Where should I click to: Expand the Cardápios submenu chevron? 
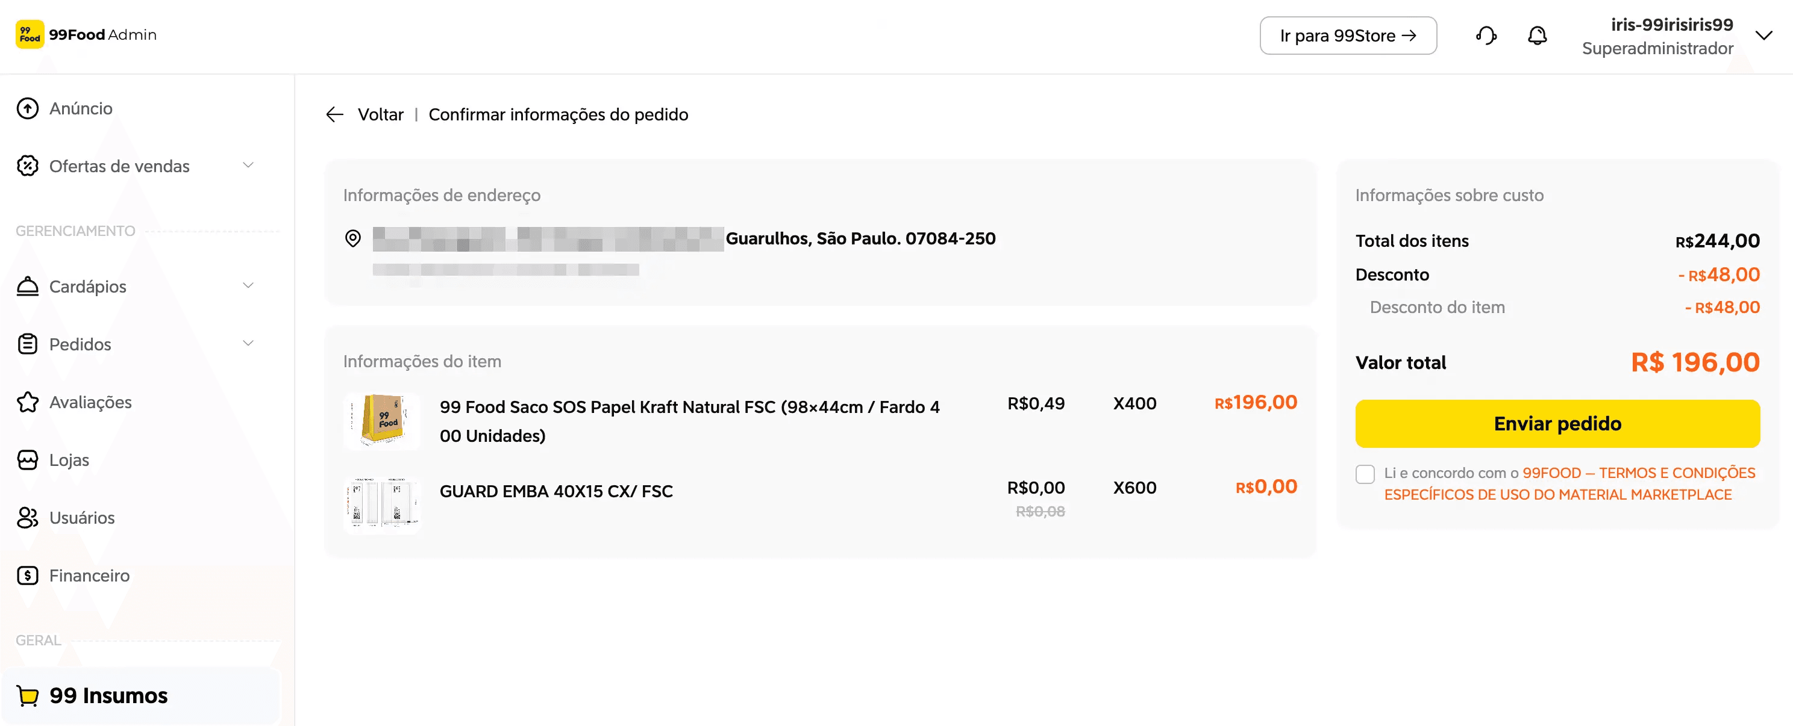[x=248, y=286]
